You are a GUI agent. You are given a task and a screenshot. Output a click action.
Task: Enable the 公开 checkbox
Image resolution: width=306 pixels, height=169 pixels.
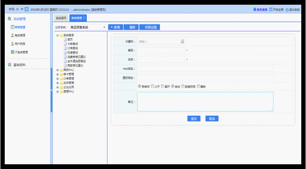pos(153,86)
